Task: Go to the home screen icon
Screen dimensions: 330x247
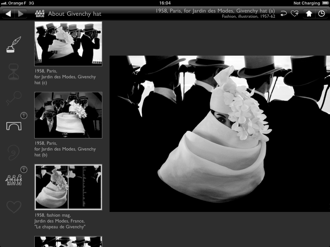Action: click(309, 14)
